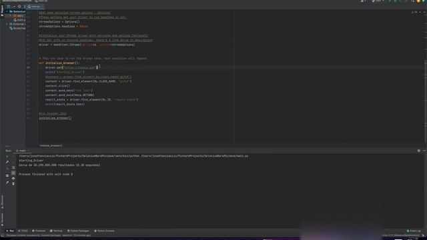This screenshot has height=240, width=427.
Task: Select Scratches and Consoles item
Action: tap(17, 28)
